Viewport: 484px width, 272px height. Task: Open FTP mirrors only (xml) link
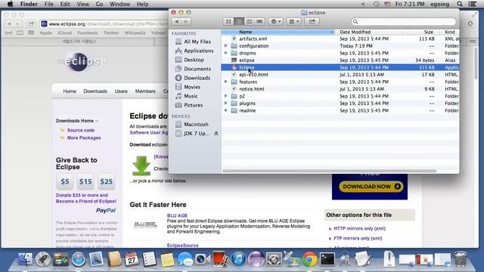coord(358,238)
